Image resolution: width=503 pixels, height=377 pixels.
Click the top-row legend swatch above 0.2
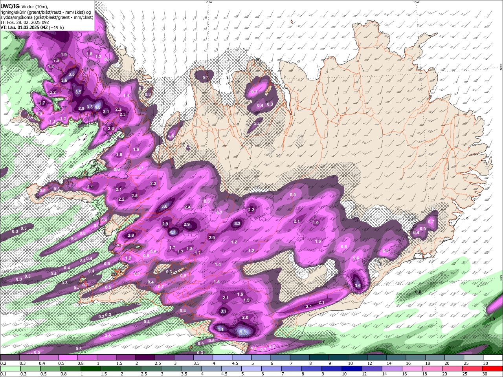(10, 358)
